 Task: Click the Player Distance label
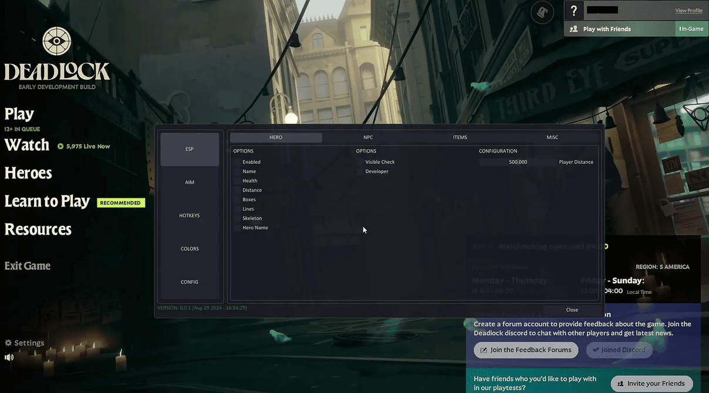[x=576, y=162]
